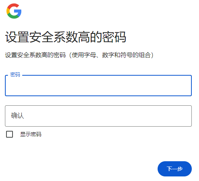Click the green part of Google logo

(13, 16)
